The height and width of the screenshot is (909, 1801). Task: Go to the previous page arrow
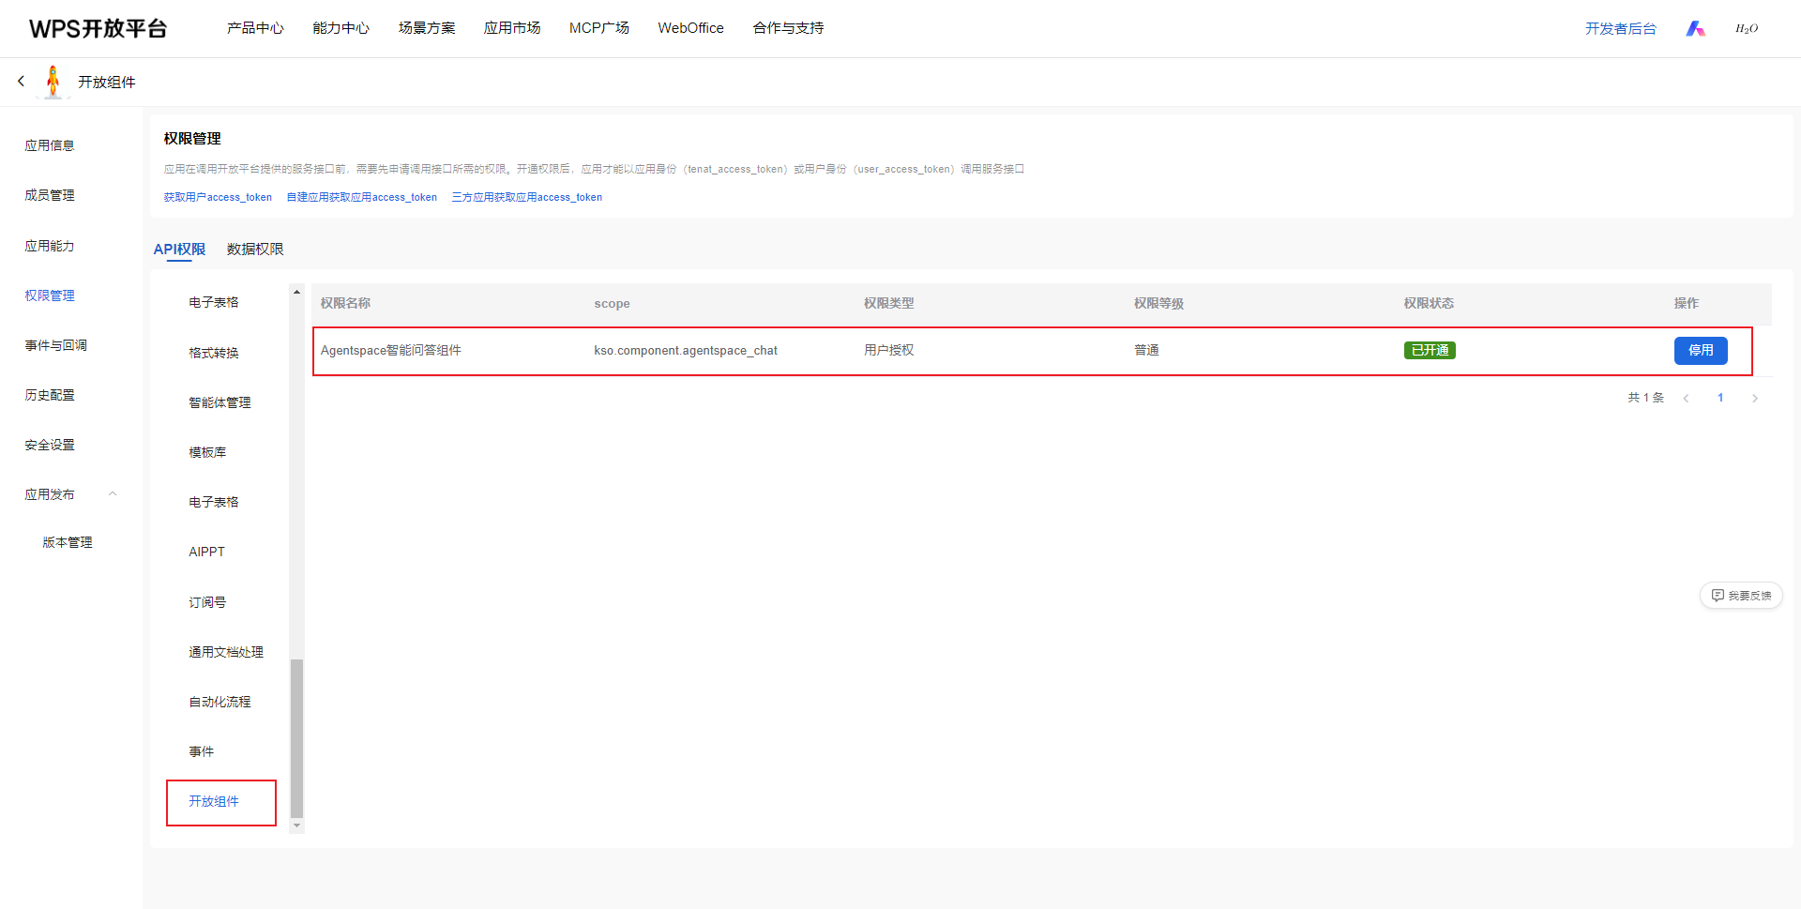click(1686, 399)
